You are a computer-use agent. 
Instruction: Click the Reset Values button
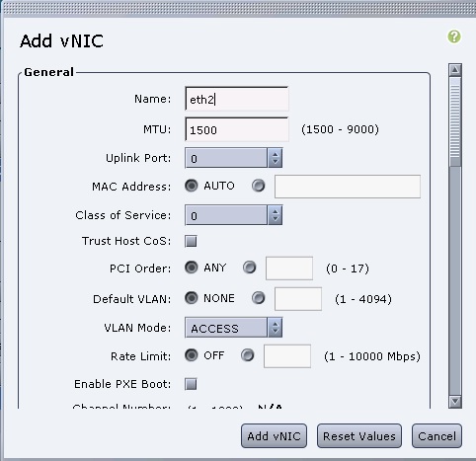point(359,436)
